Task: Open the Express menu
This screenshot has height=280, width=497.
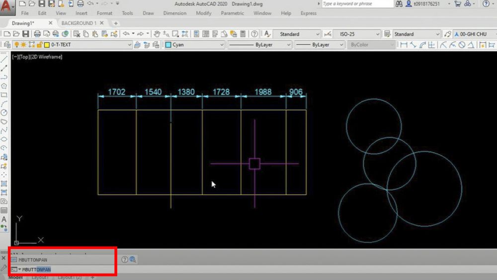Action: click(x=309, y=13)
